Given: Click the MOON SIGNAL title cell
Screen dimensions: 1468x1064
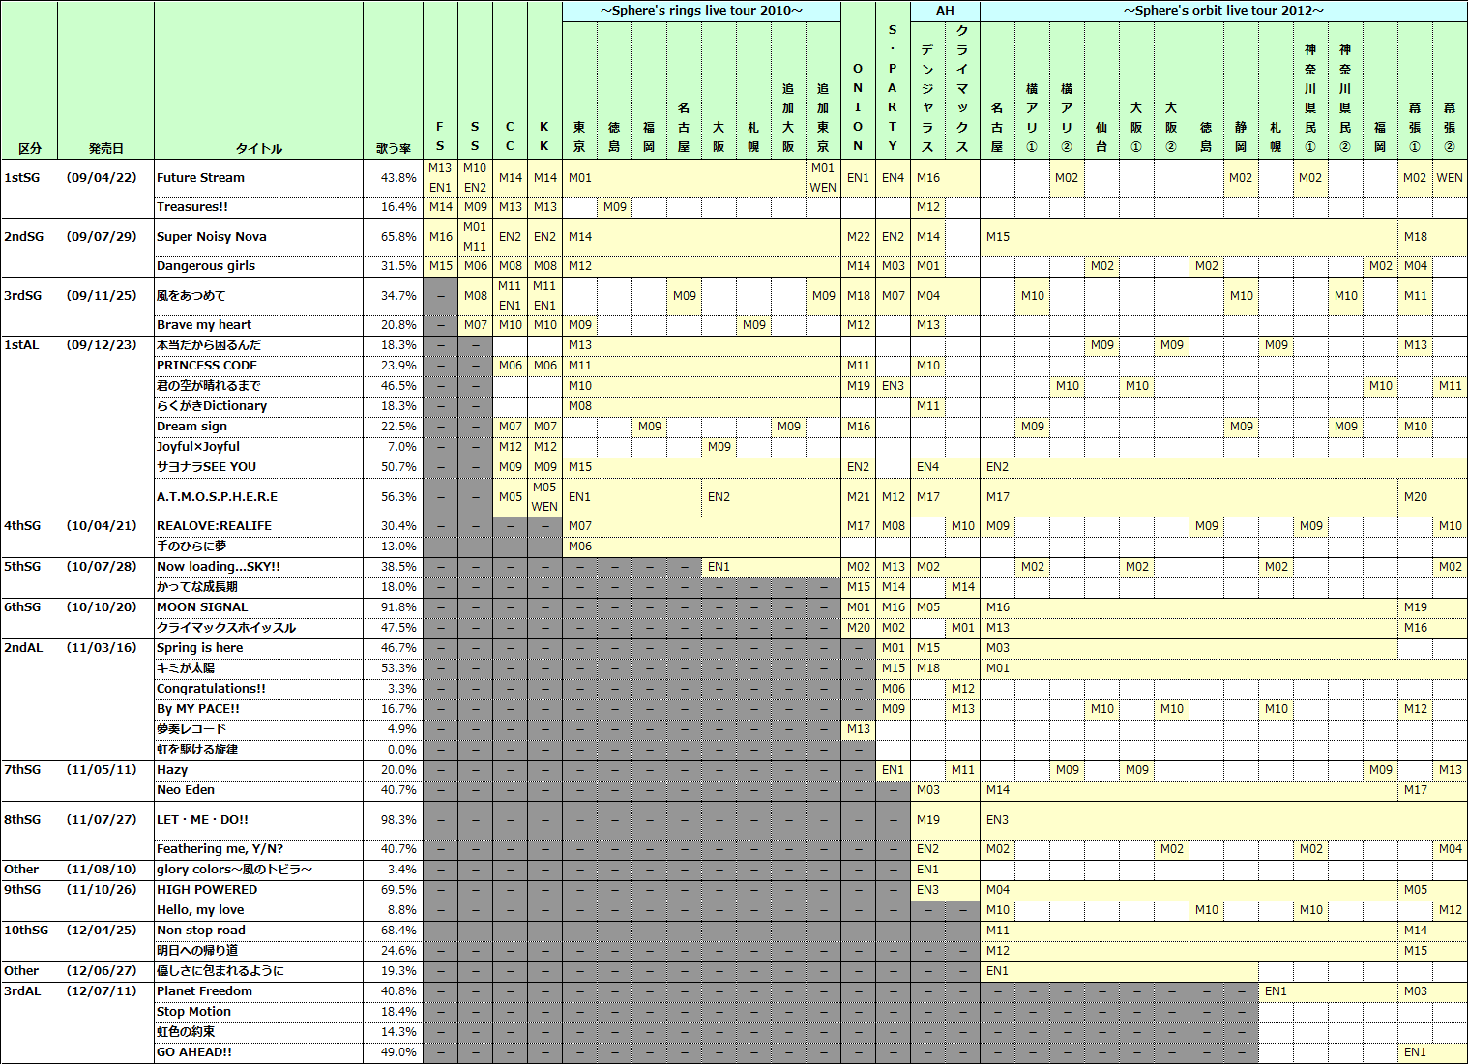Looking at the screenshot, I should tap(259, 607).
